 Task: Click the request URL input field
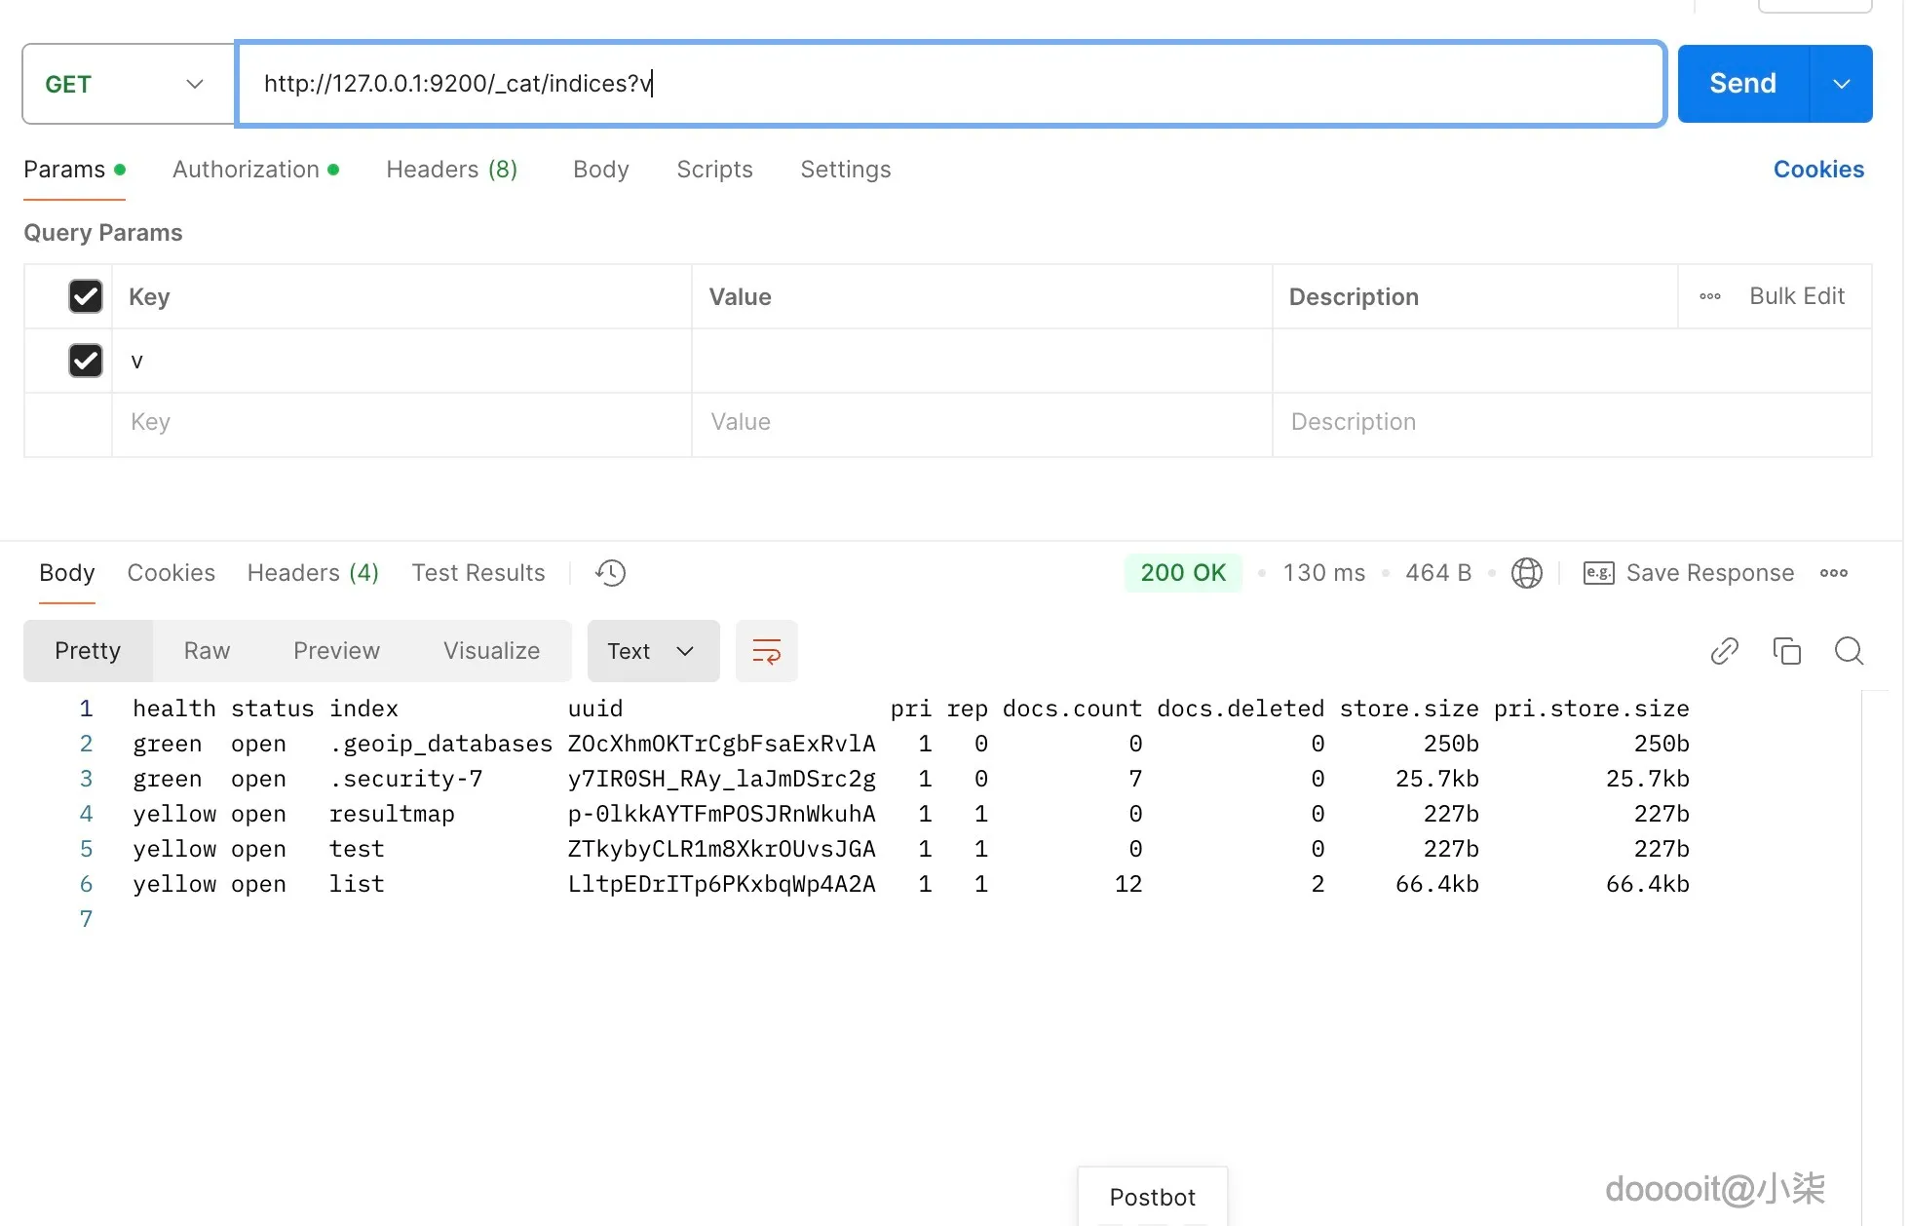click(x=950, y=84)
